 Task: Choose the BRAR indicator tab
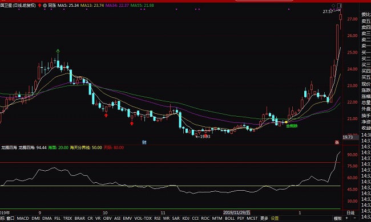coord(79,219)
